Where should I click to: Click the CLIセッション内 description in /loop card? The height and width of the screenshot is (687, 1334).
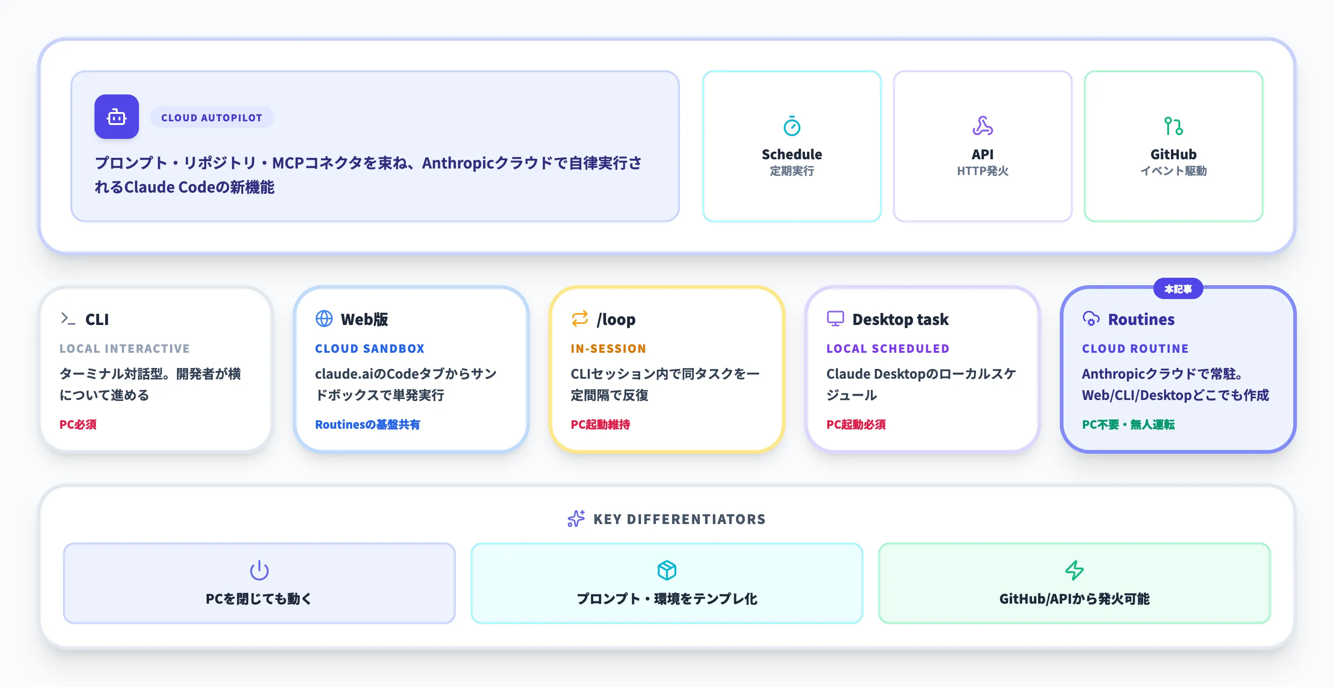[665, 384]
